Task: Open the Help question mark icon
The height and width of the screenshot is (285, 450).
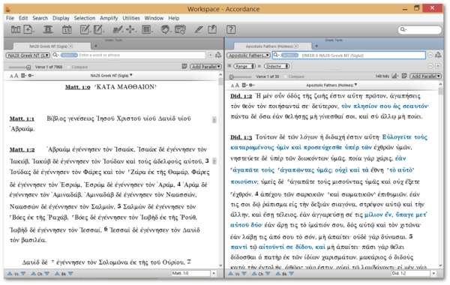Action: pyautogui.click(x=231, y=29)
